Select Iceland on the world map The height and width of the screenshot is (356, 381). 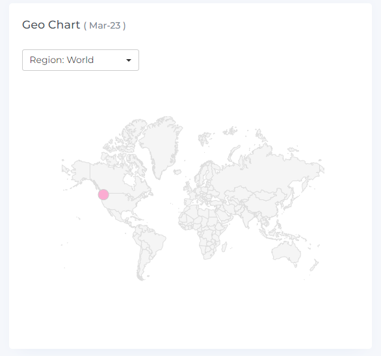point(177,172)
